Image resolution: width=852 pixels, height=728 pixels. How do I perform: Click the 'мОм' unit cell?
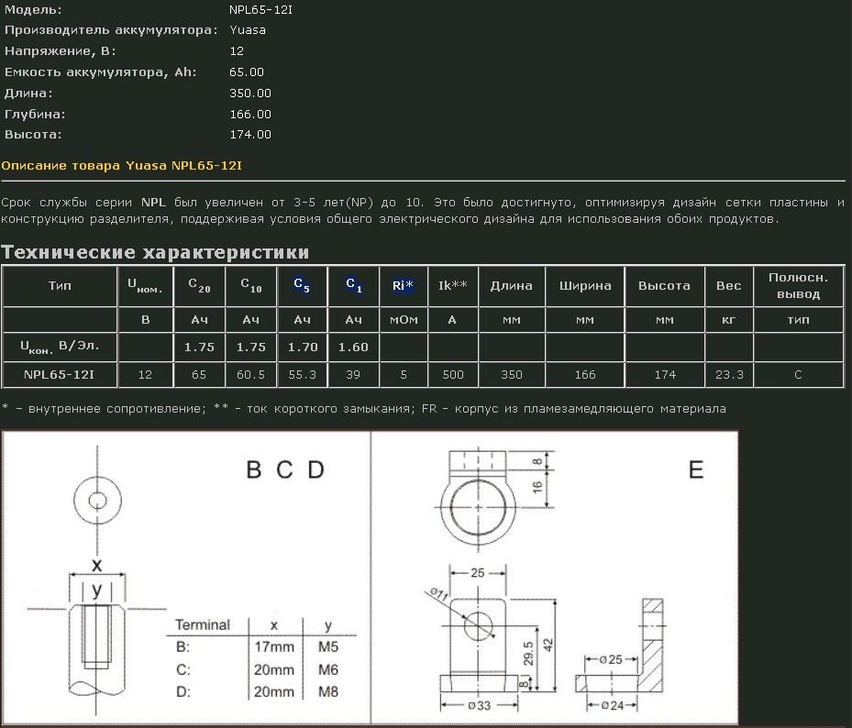(x=404, y=320)
